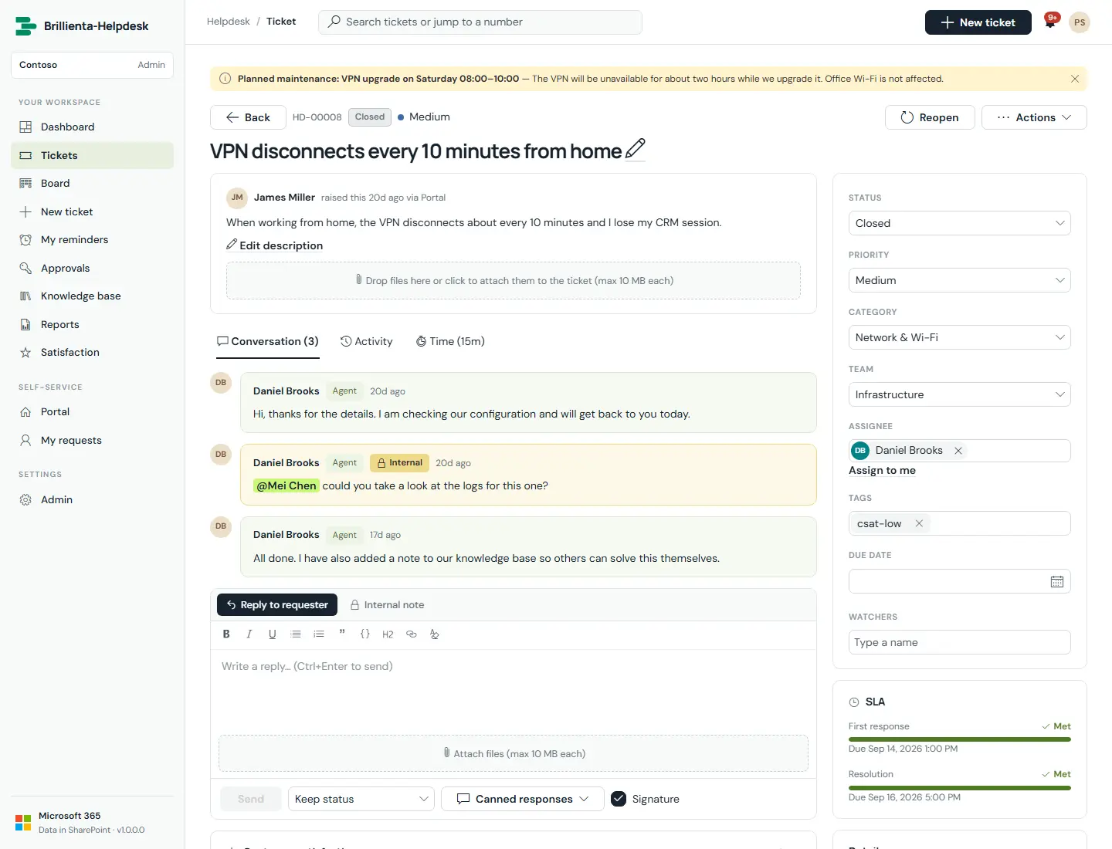The height and width of the screenshot is (849, 1112).
Task: Click the Reopen button
Action: point(930,117)
